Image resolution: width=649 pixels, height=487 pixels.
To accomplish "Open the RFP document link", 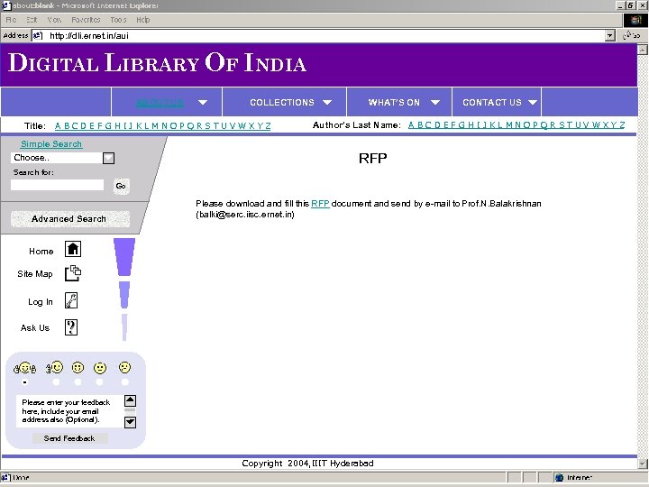I will [320, 203].
